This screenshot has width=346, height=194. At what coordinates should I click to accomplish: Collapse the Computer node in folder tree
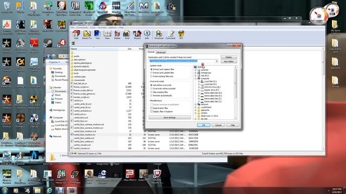pyautogui.click(x=196, y=79)
